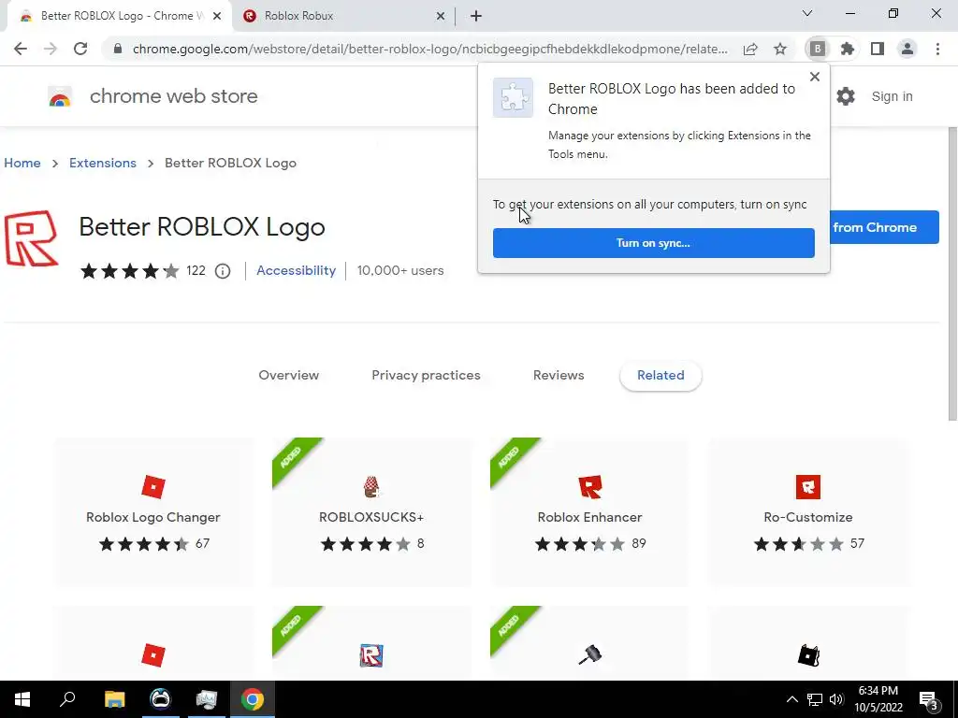The height and width of the screenshot is (718, 958).
Task: Switch to the Overview tab
Action: tap(288, 375)
